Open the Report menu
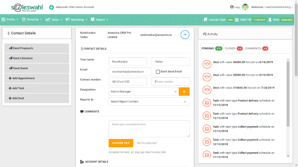Screen dimensions: 298x167 click(x=100, y=20)
